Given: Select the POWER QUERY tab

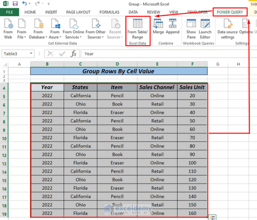Looking at the screenshot, I should coord(230,12).
